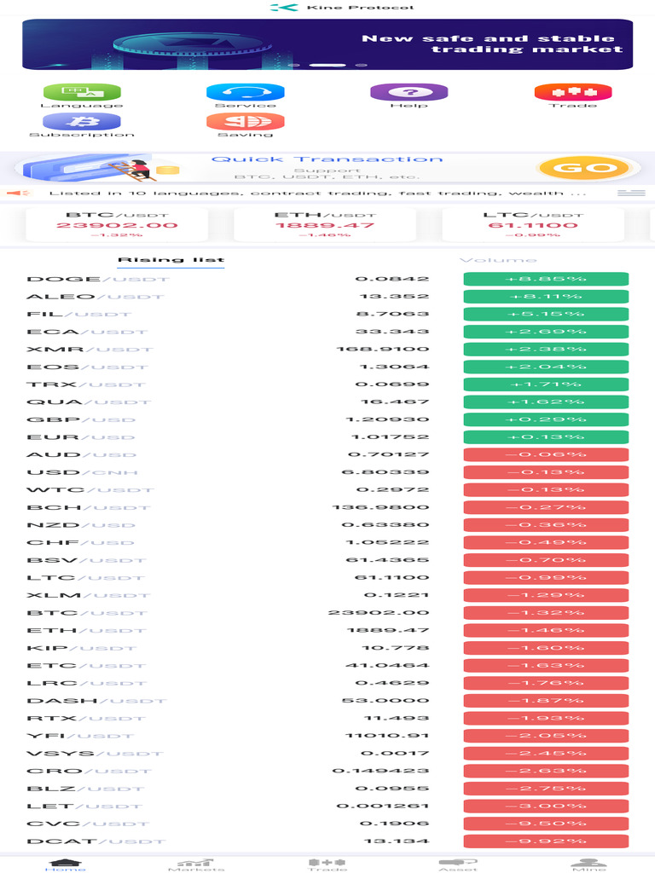Open the Language icon

click(82, 92)
